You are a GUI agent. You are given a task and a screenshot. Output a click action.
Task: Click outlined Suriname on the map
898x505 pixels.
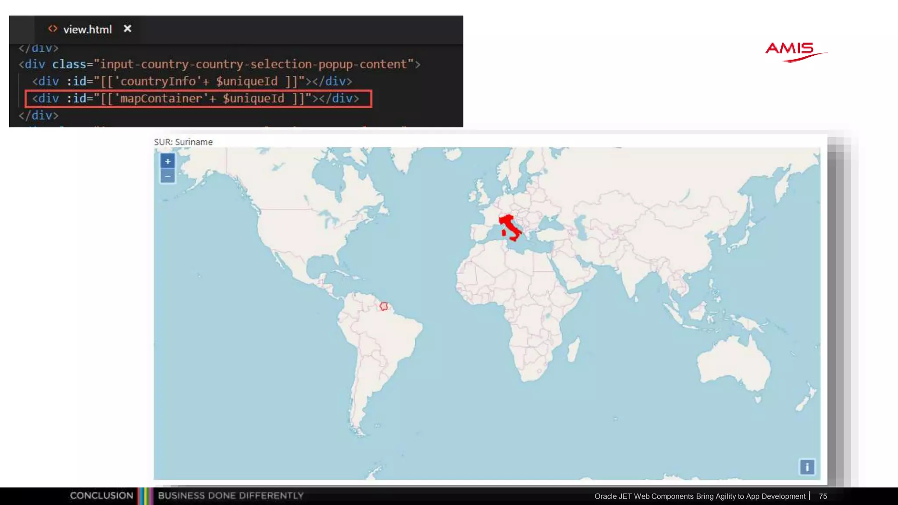[x=384, y=306]
